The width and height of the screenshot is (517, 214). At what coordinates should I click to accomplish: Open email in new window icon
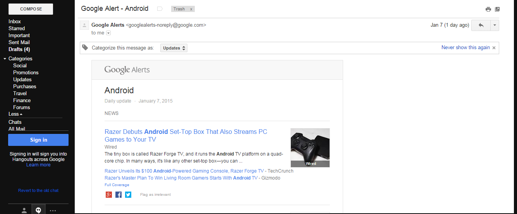pyautogui.click(x=497, y=9)
